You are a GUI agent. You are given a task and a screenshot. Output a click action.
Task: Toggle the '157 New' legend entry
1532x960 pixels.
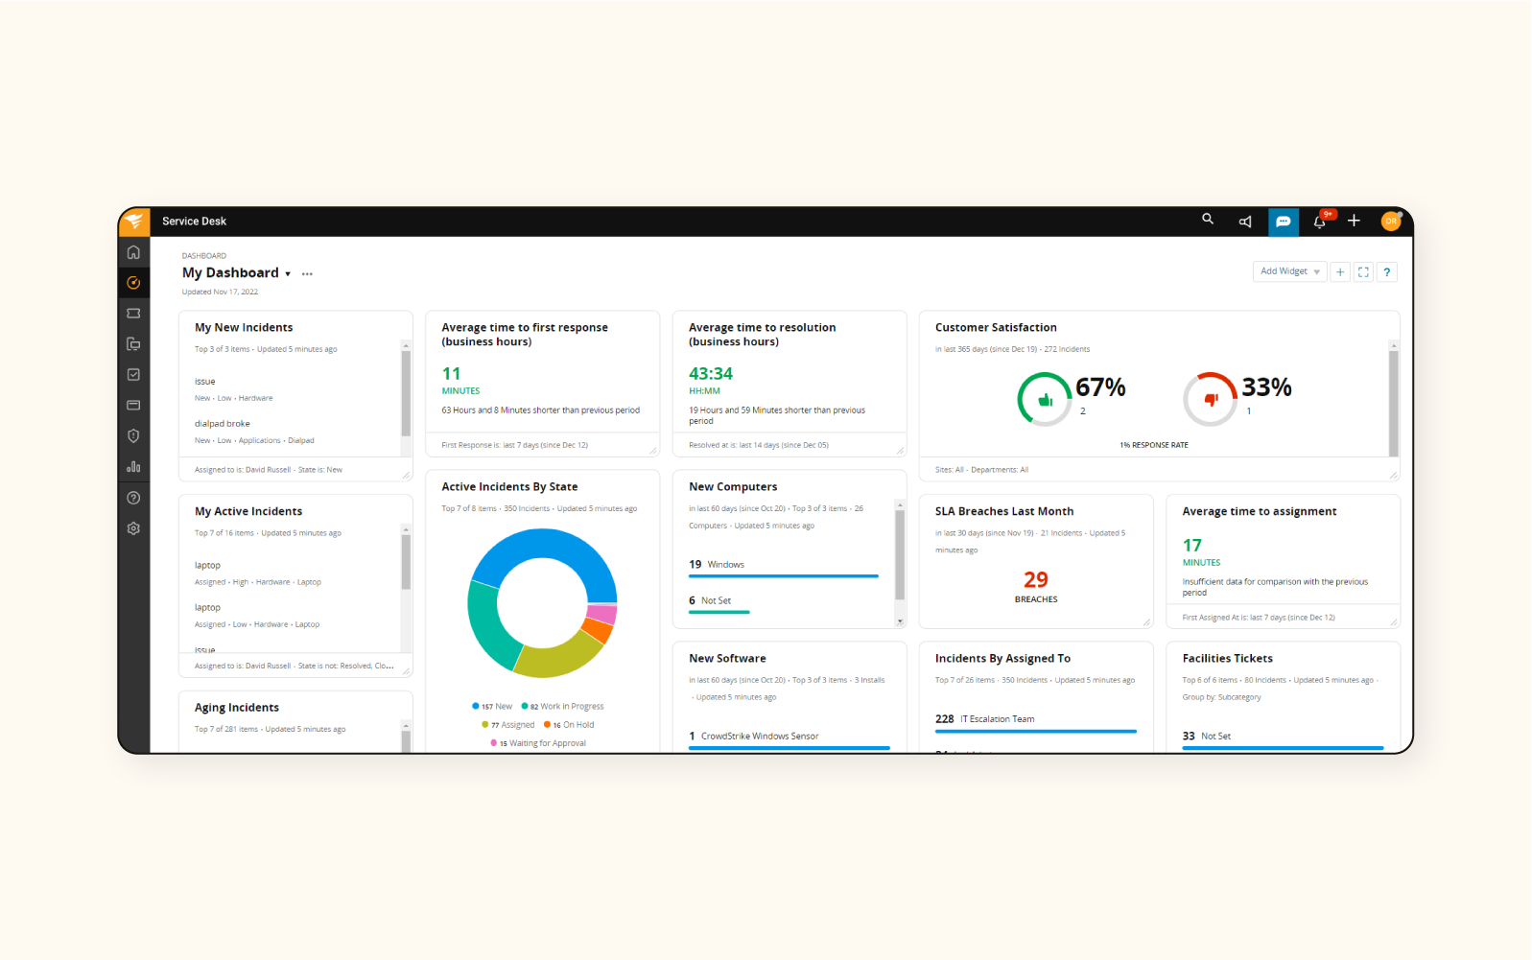(492, 707)
